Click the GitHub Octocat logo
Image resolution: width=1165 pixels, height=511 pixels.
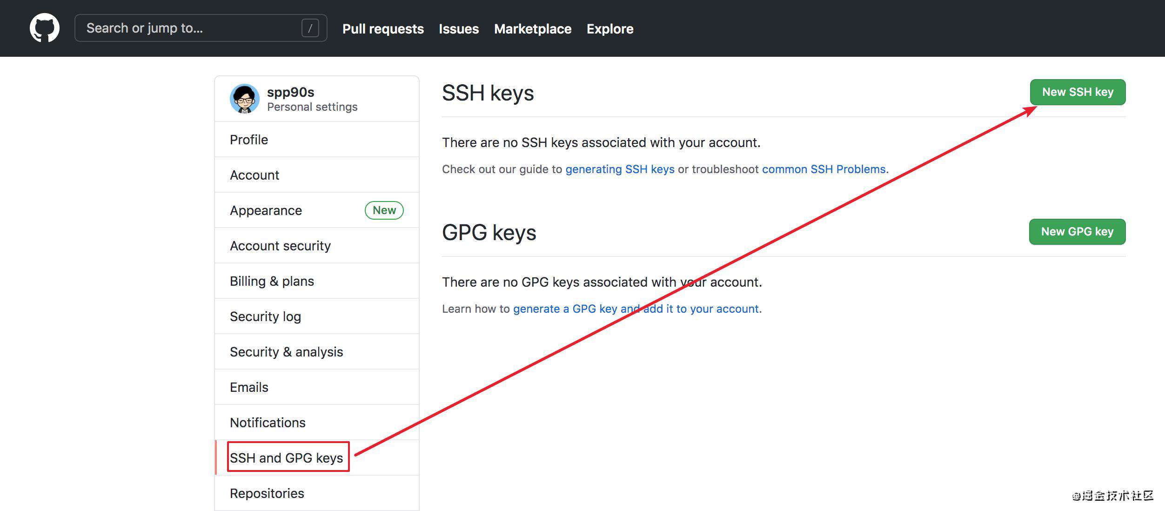pos(45,28)
